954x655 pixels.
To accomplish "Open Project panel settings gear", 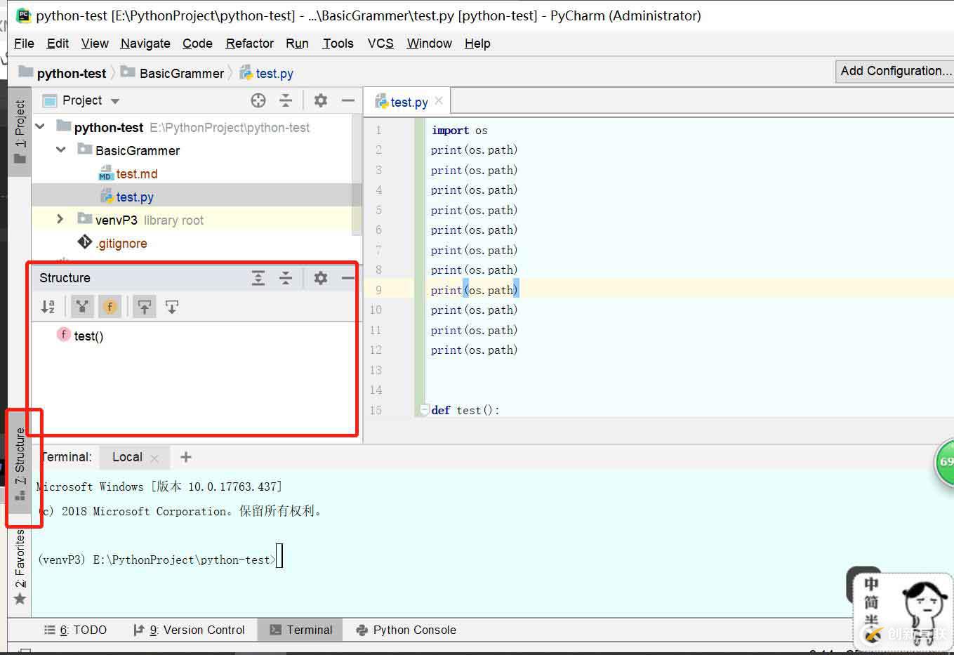I will point(321,100).
